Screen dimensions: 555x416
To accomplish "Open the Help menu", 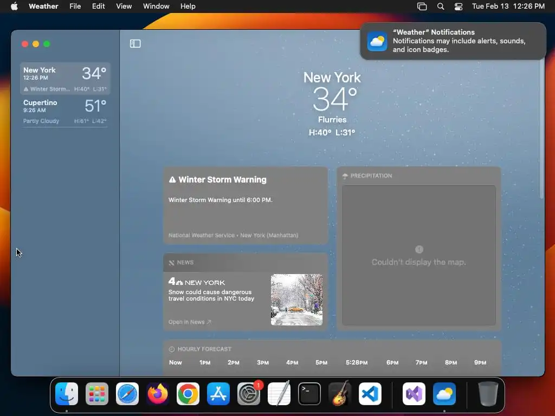I will coord(188,6).
